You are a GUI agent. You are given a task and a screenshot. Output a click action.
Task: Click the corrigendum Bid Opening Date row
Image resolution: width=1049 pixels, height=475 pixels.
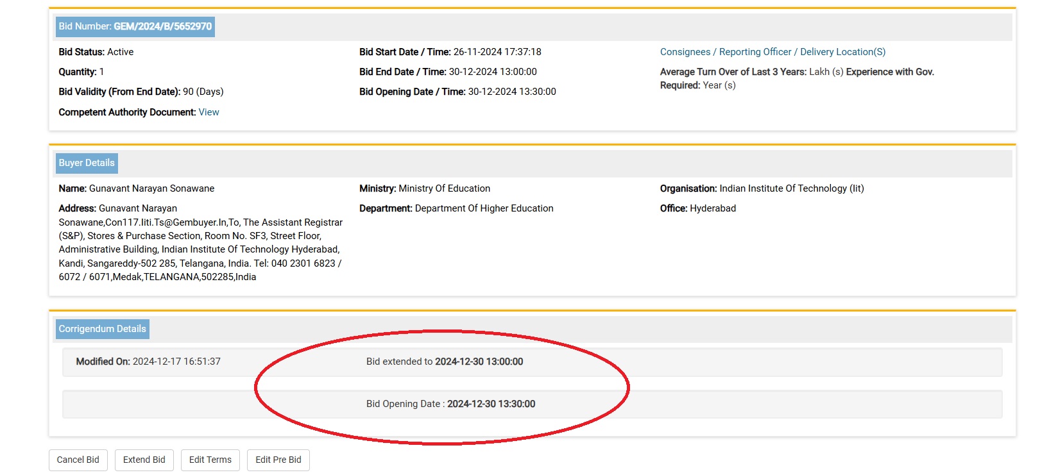pos(450,404)
